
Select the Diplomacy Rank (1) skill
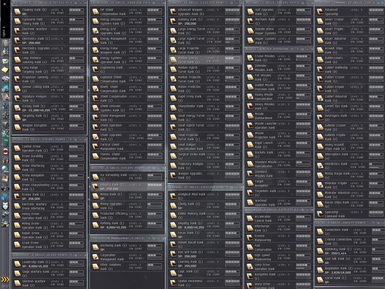pyautogui.click(x=350, y=251)
